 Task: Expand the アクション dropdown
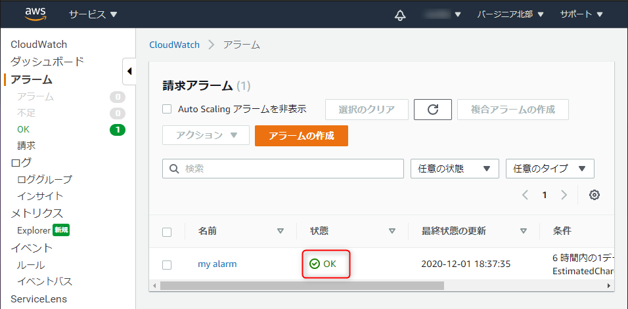[206, 136]
